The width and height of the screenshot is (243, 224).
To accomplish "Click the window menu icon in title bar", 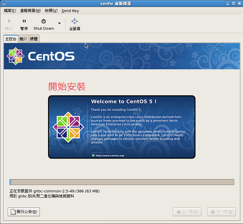I will 4,4.
